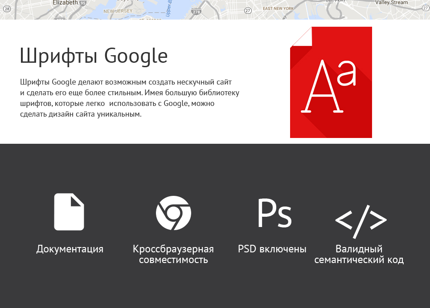430x308 pixels.
Task: Click the Valley Stream map label
Action: pos(391,3)
